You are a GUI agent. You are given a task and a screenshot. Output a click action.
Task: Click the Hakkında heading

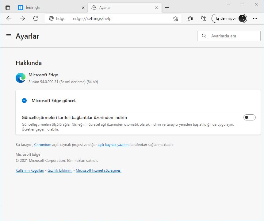[29, 63]
